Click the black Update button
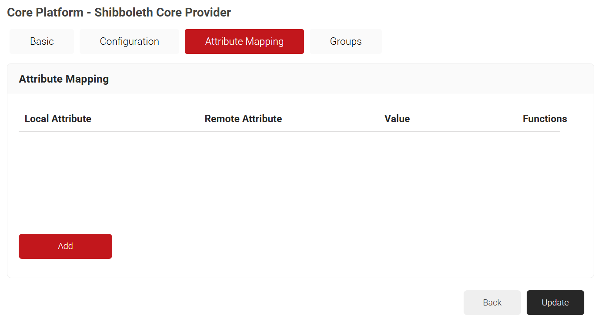The height and width of the screenshot is (322, 598). point(555,303)
